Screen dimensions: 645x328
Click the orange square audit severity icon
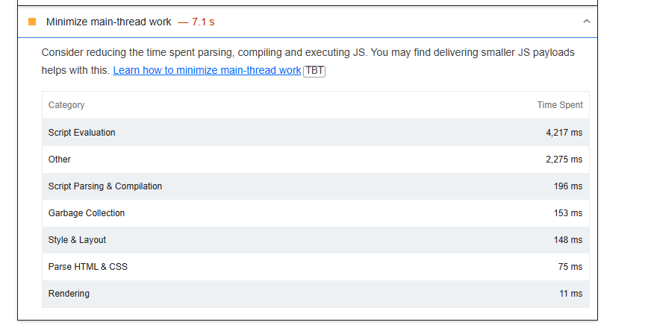[x=32, y=22]
